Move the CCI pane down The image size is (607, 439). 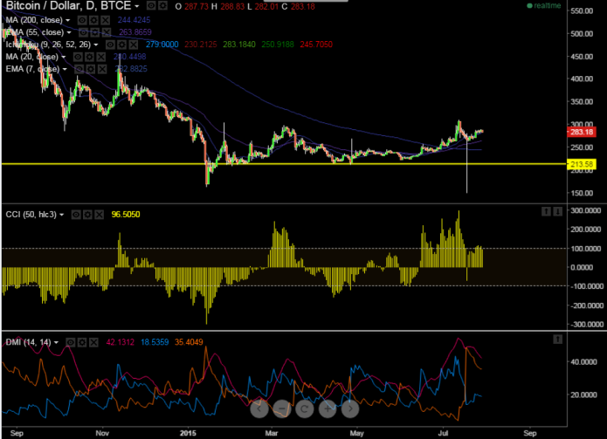[x=557, y=211]
